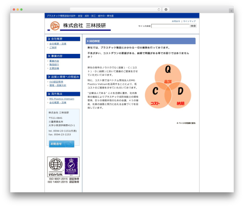Open the サイトマップ link
This screenshot has height=207, width=244.
[x=189, y=21]
